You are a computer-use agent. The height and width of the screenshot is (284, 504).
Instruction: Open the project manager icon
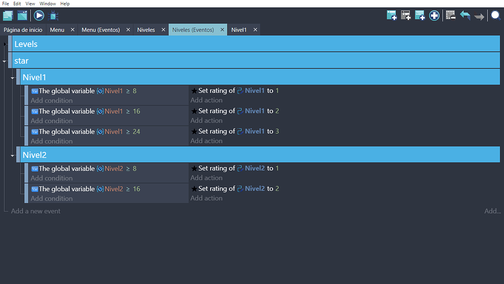pyautogui.click(x=8, y=16)
